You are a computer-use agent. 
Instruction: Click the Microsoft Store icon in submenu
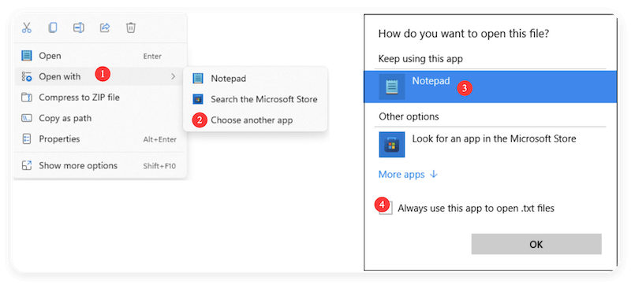pos(198,99)
